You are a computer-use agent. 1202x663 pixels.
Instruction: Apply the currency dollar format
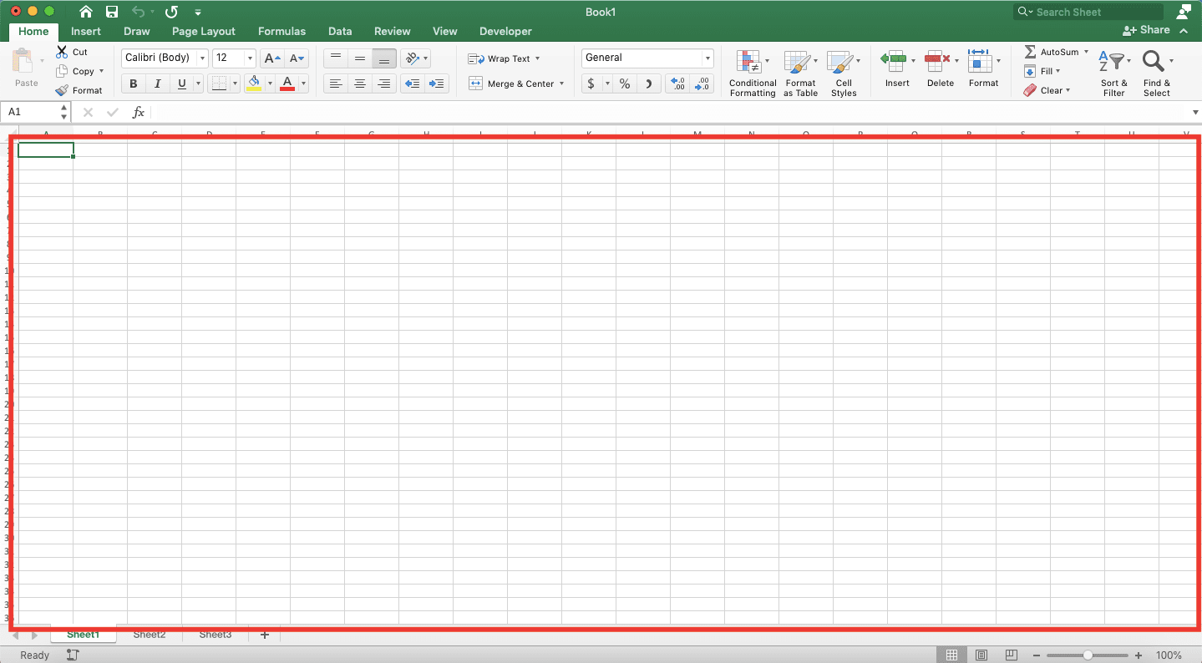point(591,84)
